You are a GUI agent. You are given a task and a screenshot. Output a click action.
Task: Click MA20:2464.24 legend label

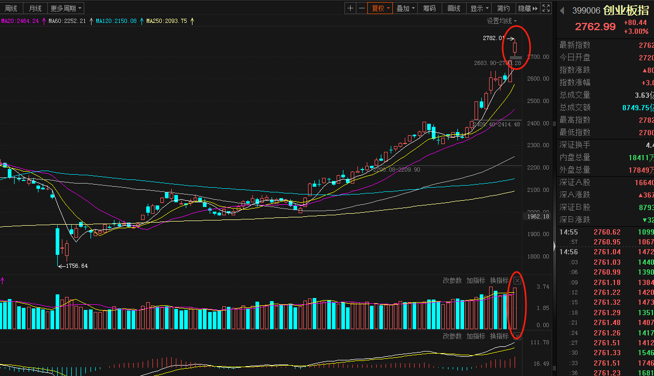[x=20, y=21]
